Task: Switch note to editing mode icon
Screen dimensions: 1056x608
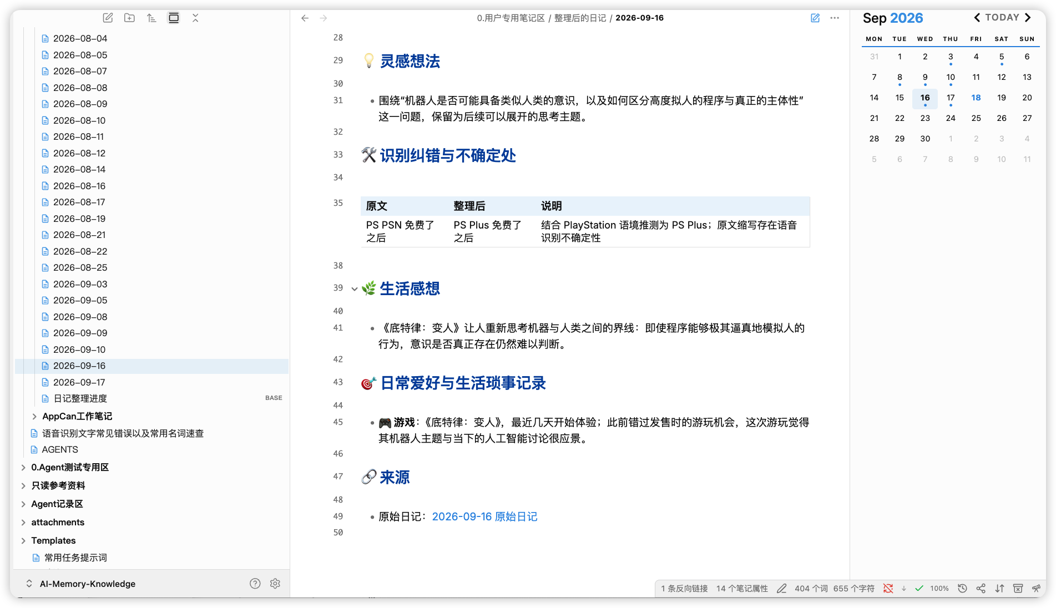Action: [815, 18]
